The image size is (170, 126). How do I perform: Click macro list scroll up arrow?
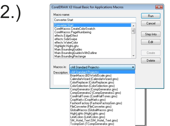coord(133,26)
